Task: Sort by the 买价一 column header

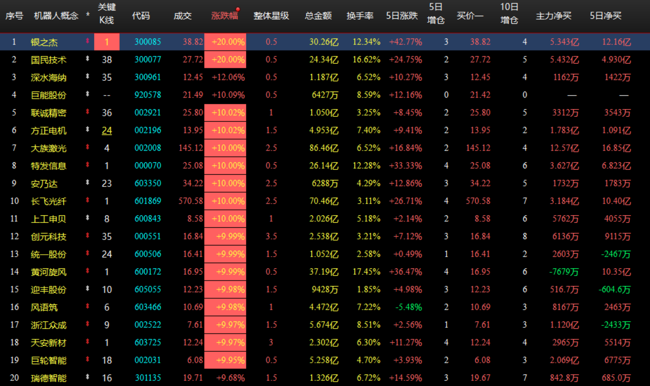Action: (x=470, y=16)
